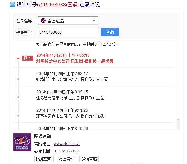Expand the courier company dropdown arrow
Image resolution: width=187 pixels, height=164 pixels.
click(x=94, y=21)
